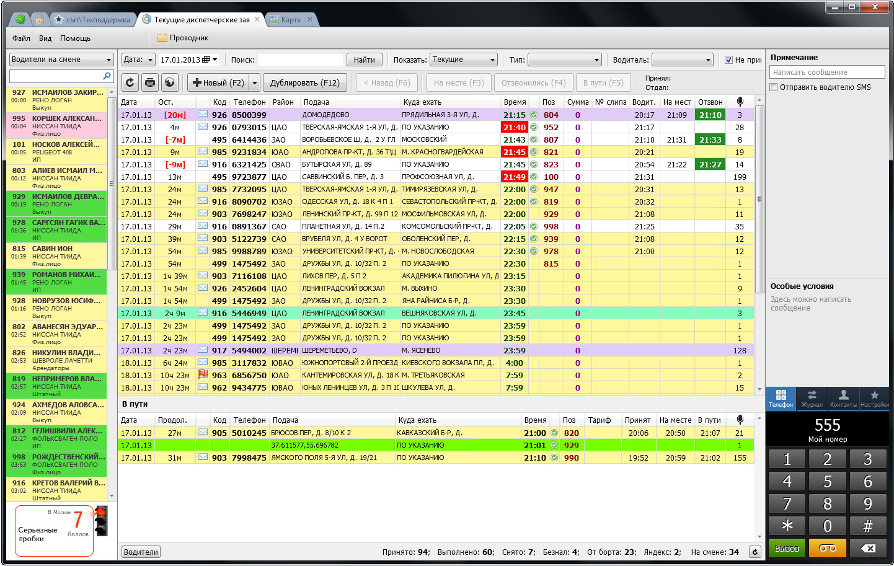
Task: Open the 'Водитель' filter dropdown
Action: tap(683, 60)
